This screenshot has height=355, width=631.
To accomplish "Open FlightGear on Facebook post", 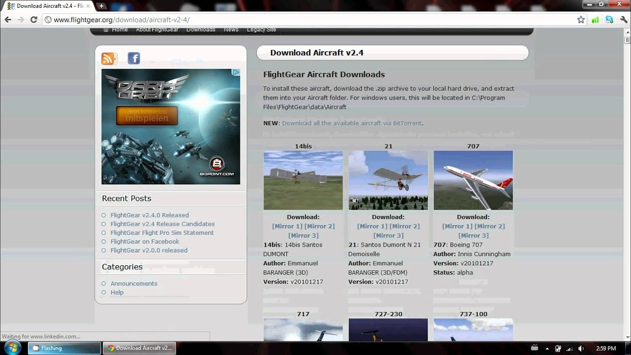I will coord(145,242).
